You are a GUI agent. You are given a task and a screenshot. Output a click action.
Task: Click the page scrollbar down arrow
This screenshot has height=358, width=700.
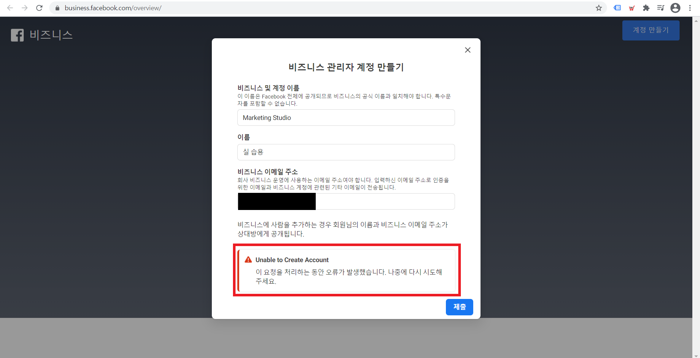click(696, 355)
